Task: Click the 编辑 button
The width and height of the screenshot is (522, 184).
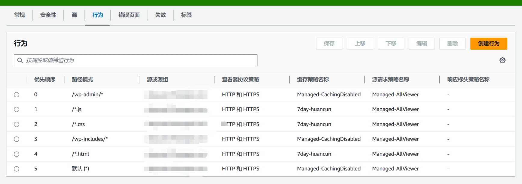Action: point(422,44)
